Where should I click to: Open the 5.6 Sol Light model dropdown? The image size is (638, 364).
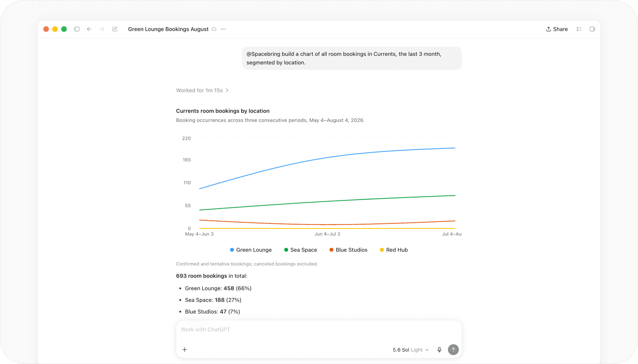click(411, 350)
